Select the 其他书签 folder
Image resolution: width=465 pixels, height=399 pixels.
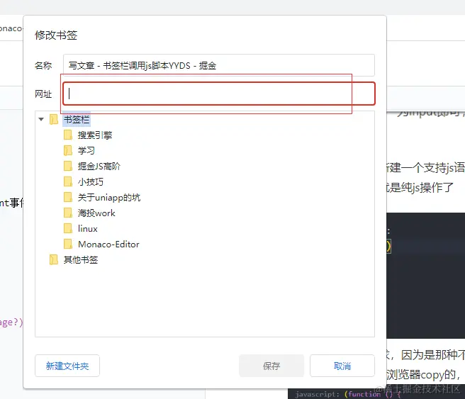[81, 260]
